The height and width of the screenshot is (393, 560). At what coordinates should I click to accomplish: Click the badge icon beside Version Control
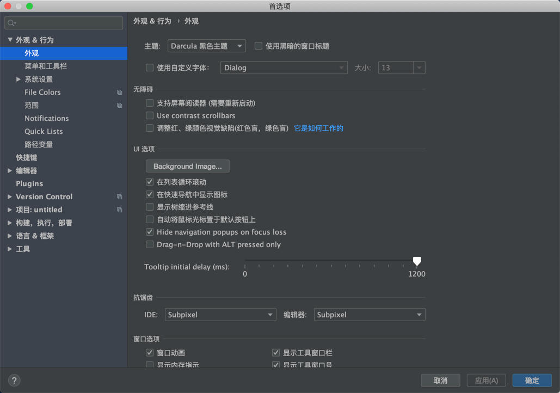tap(119, 196)
